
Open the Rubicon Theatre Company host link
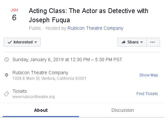point(95,28)
